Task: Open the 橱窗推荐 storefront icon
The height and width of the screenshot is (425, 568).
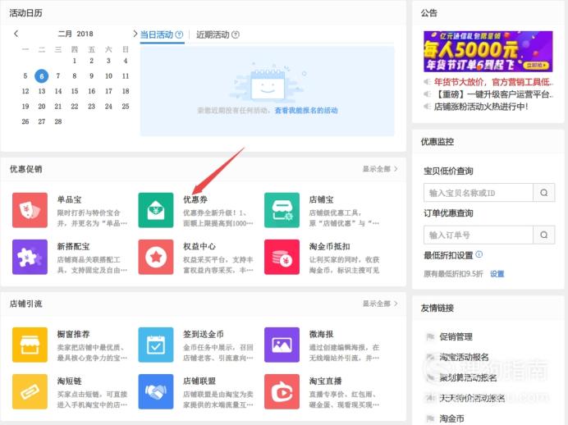Action: 30,345
